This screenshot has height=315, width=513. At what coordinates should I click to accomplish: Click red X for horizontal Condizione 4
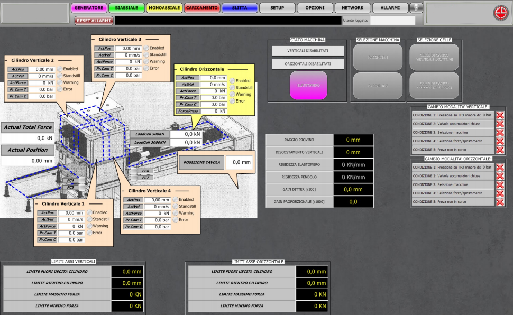[500, 193]
